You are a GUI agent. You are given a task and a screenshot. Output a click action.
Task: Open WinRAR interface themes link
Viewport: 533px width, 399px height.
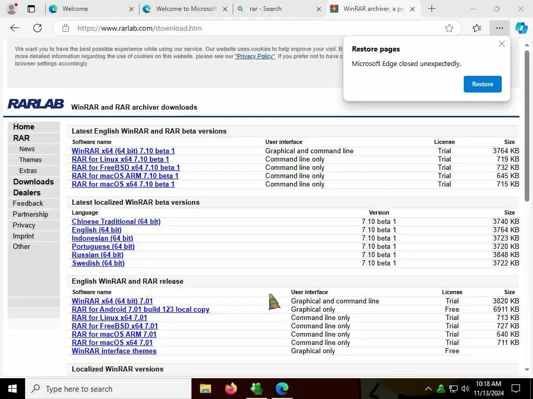click(114, 351)
